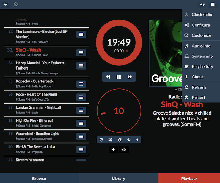The width and height of the screenshot is (220, 183).
Task: Open Play history menu entry
Action: point(201,66)
